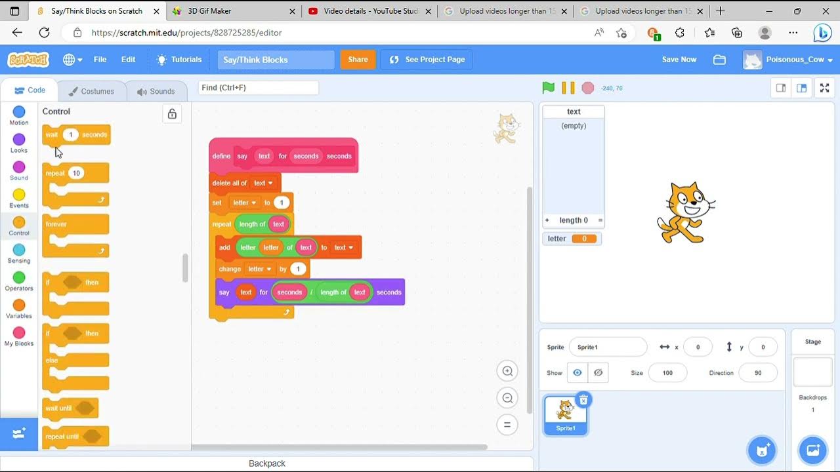The image size is (840, 472).
Task: Click the padlock icon in blocks palette
Action: pos(172,114)
